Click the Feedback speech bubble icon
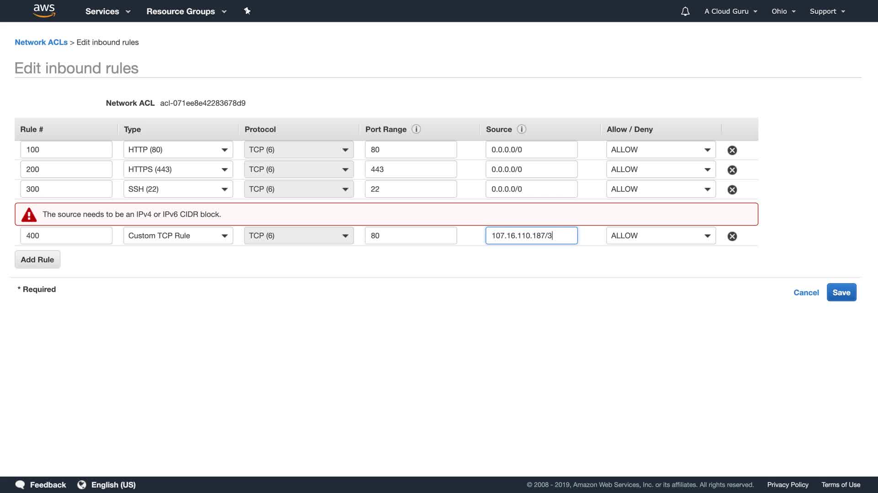 (20, 485)
